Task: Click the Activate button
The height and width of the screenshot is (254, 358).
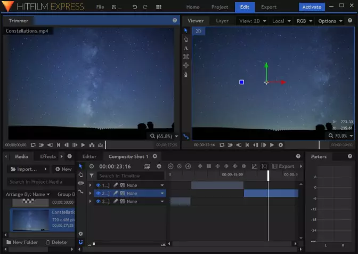Action: point(312,7)
